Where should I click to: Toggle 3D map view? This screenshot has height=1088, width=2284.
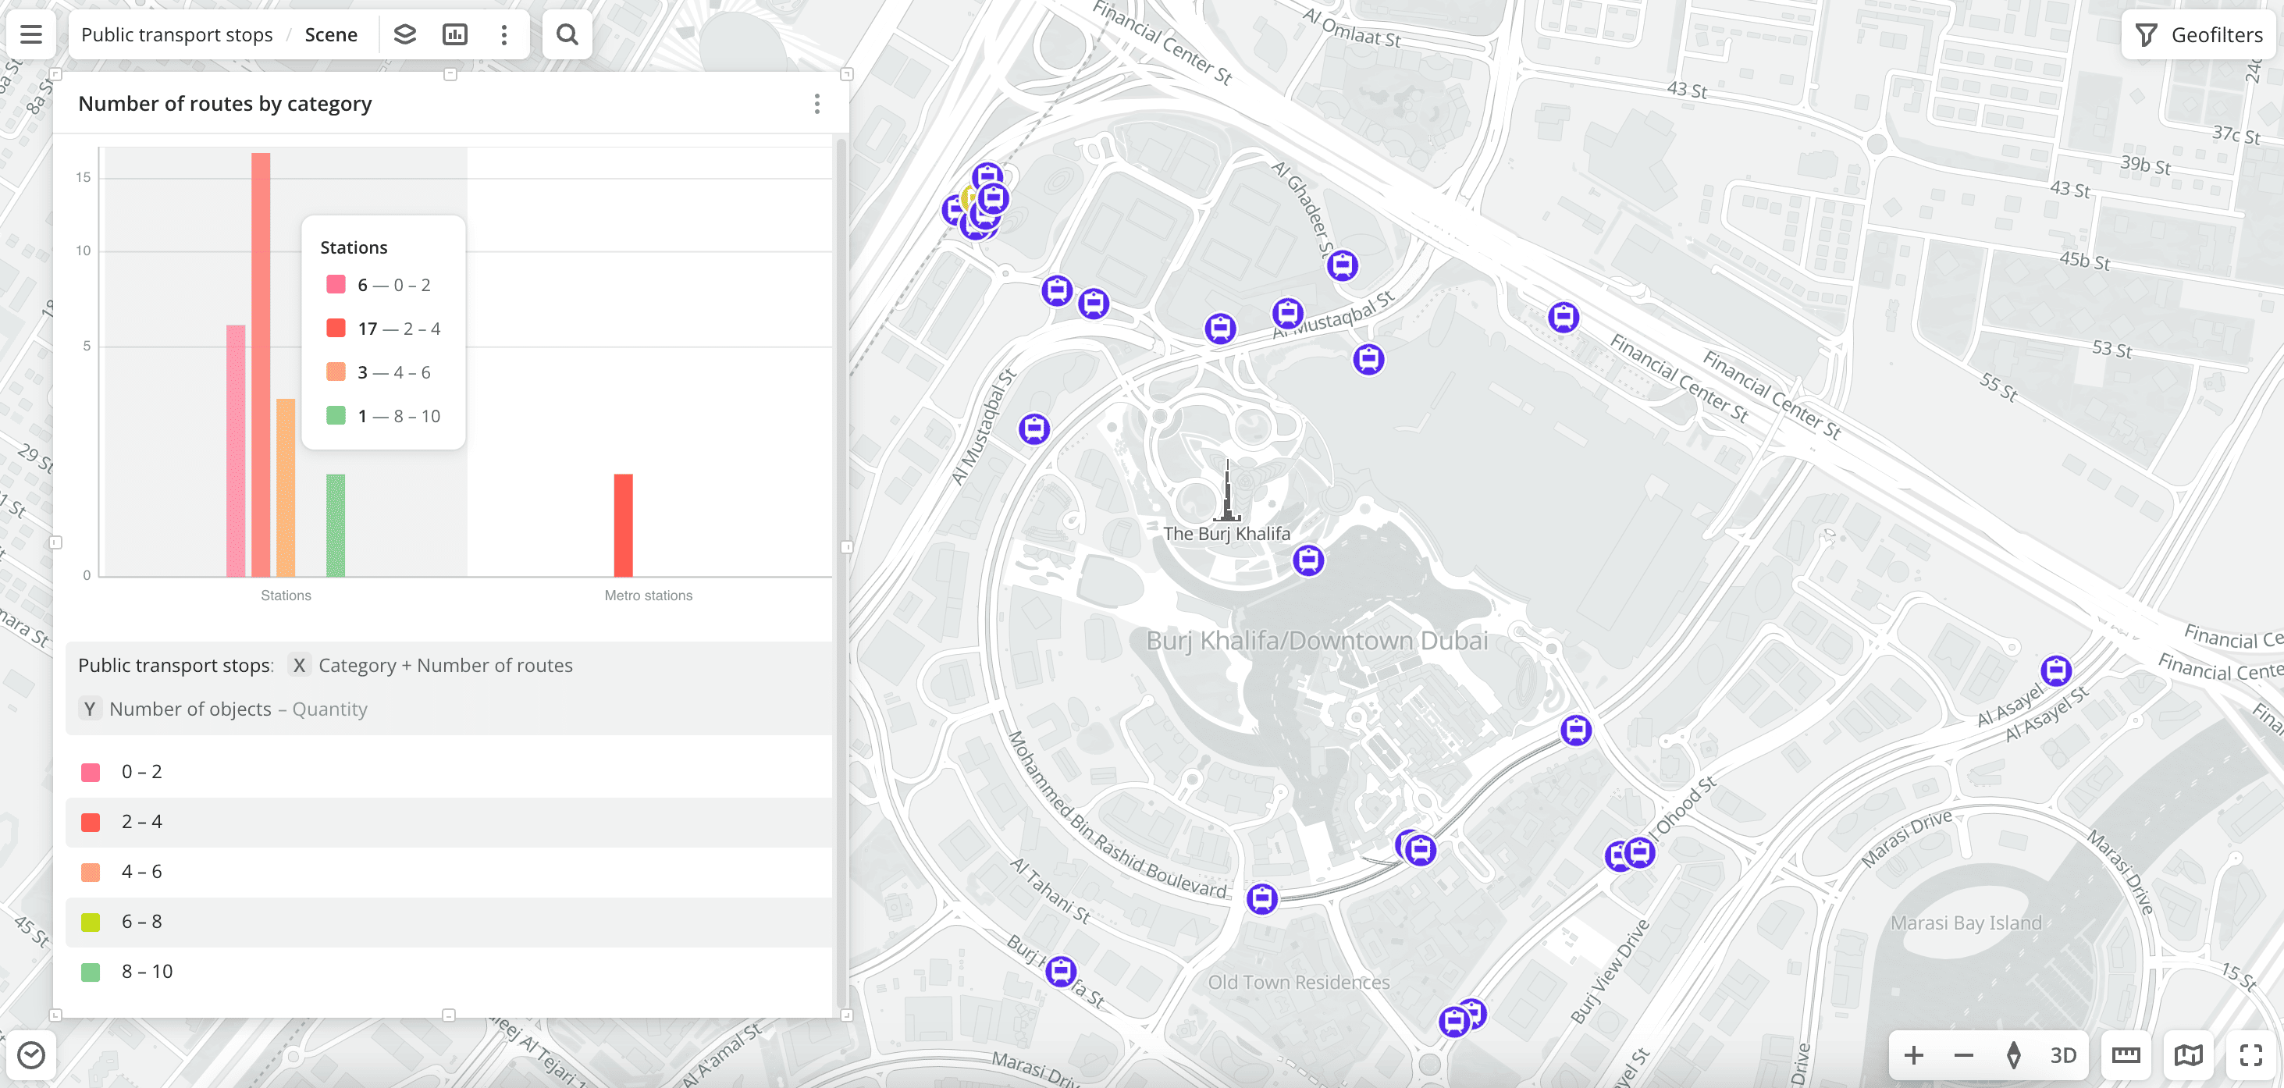pos(2062,1055)
